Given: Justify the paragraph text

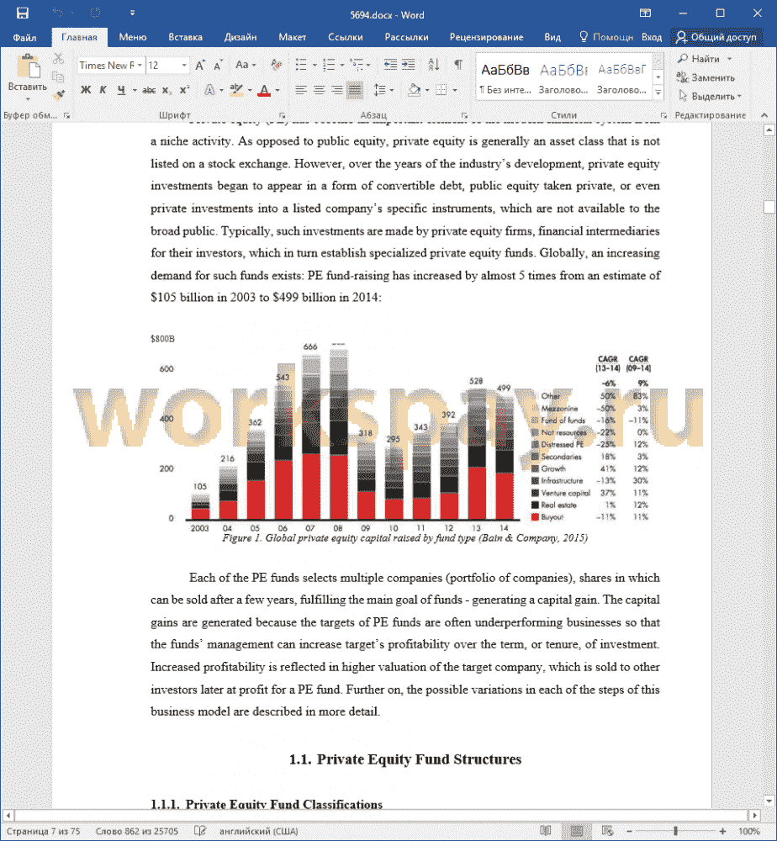Looking at the screenshot, I should (x=355, y=90).
